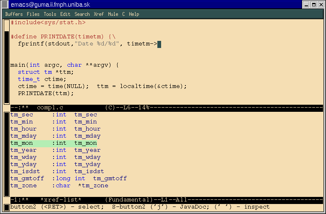Open the Help menu
Image resolution: width=326 pixels, height=214 pixels.
click(x=134, y=14)
